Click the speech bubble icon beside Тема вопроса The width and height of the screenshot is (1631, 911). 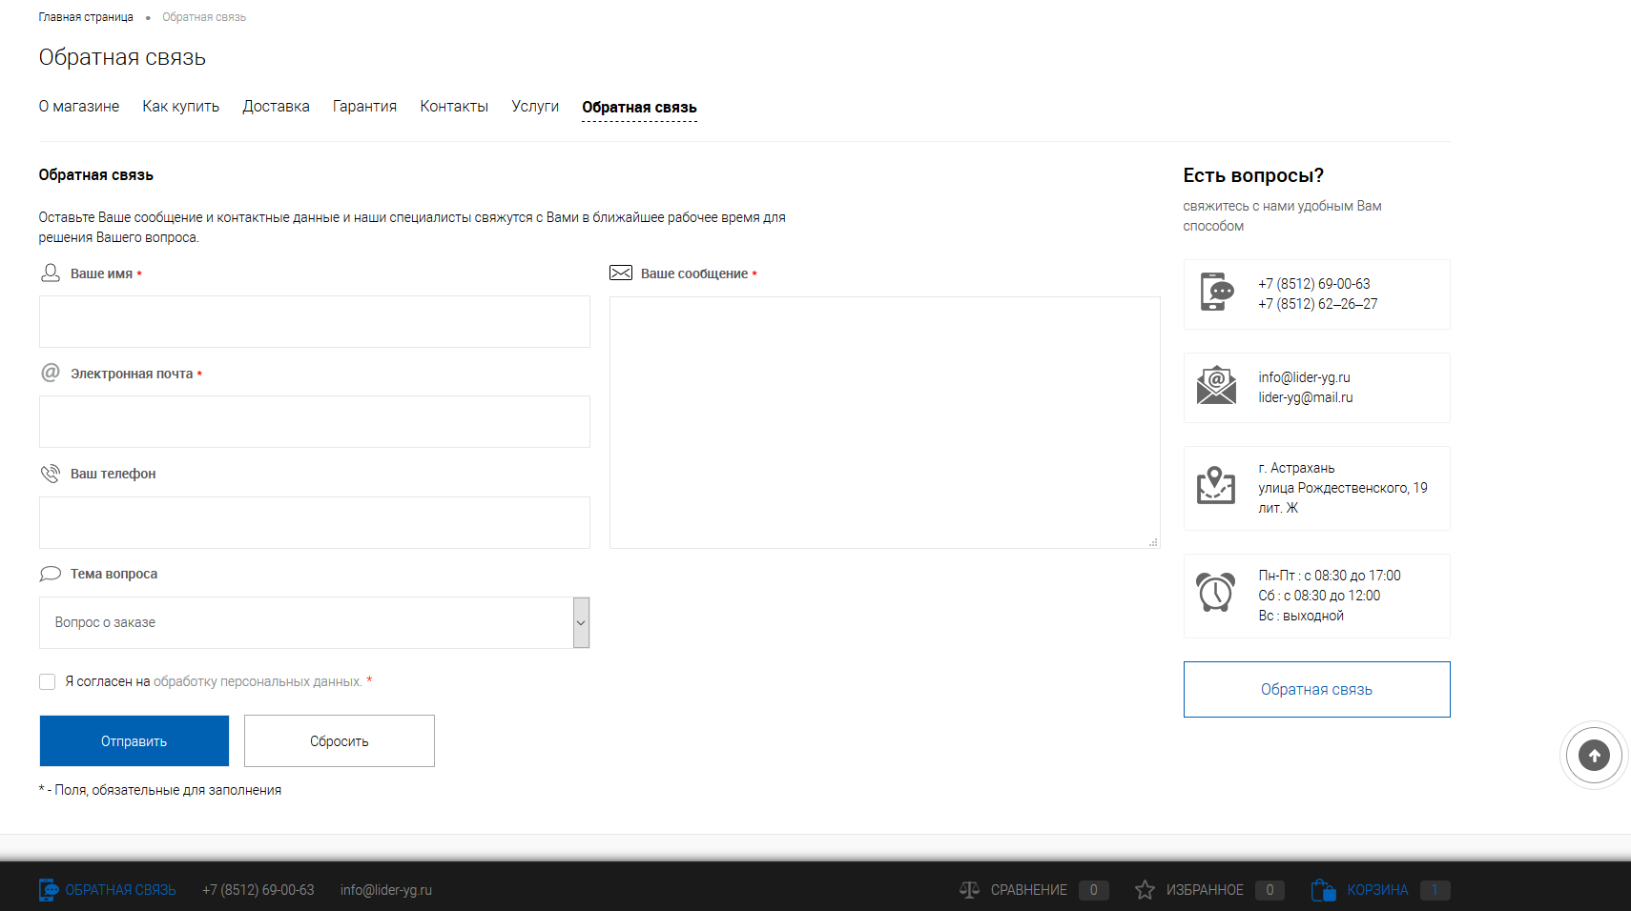pyautogui.click(x=51, y=574)
